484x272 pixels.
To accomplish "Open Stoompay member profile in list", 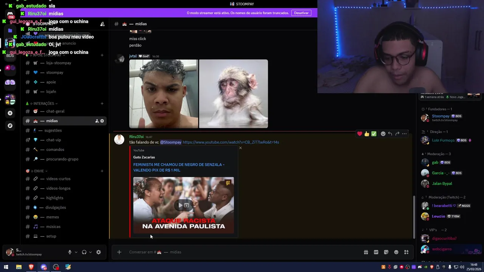I will click(x=449, y=117).
